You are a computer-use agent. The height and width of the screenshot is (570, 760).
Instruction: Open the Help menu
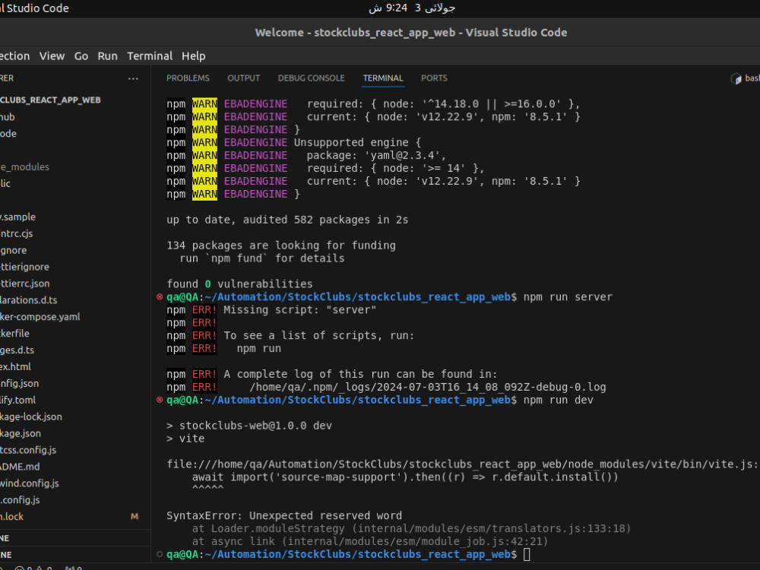(x=193, y=56)
